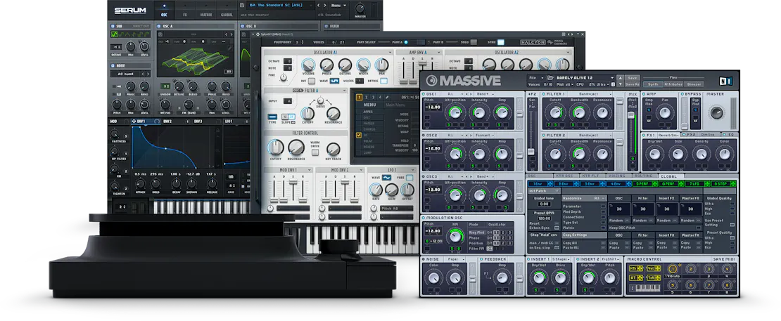The width and height of the screenshot is (781, 321).
Task: Click the Master volume knob in Massive
Action: tap(717, 112)
